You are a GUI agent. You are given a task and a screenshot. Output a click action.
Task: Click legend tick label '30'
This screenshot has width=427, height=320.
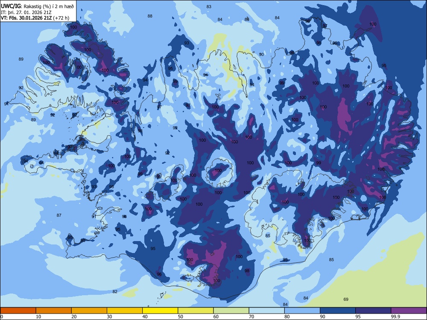point(109,317)
